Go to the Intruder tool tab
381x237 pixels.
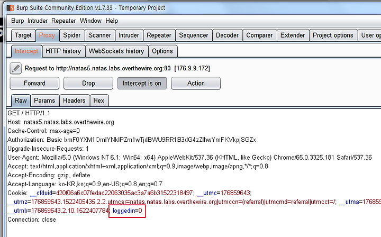point(129,35)
